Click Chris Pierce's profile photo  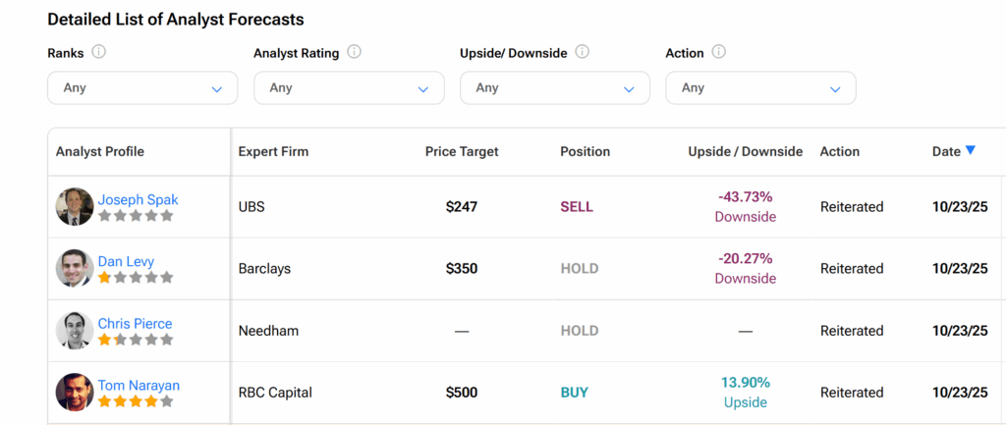[75, 330]
